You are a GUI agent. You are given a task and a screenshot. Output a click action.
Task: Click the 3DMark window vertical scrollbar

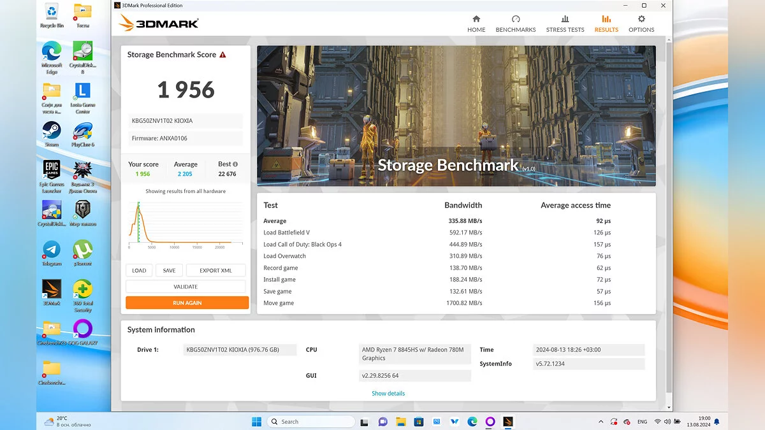tap(669, 217)
